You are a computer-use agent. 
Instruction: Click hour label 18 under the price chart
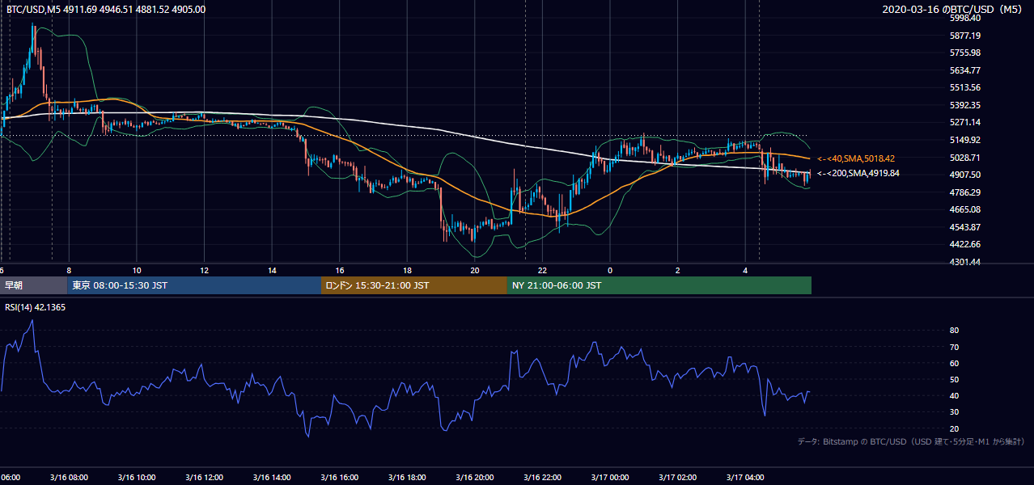(x=407, y=270)
